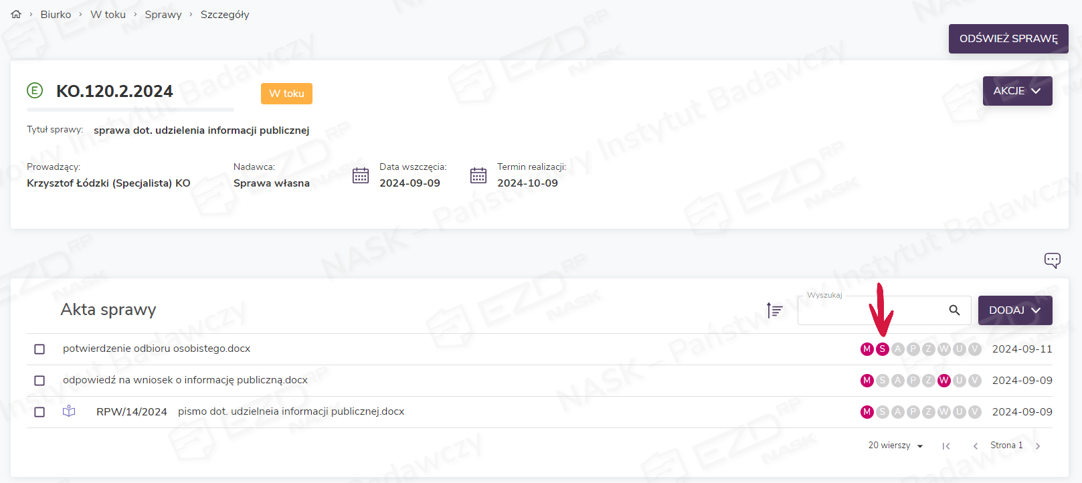The image size is (1082, 483).
Task: Open the DODAJ dropdown menu
Action: pyautogui.click(x=1014, y=310)
